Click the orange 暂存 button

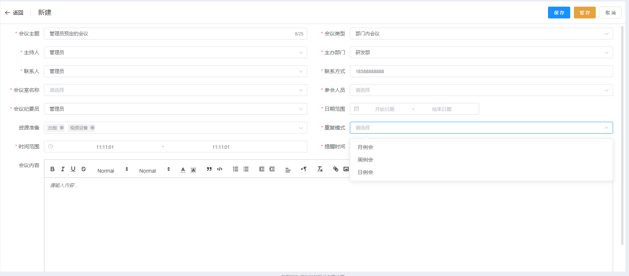point(584,13)
